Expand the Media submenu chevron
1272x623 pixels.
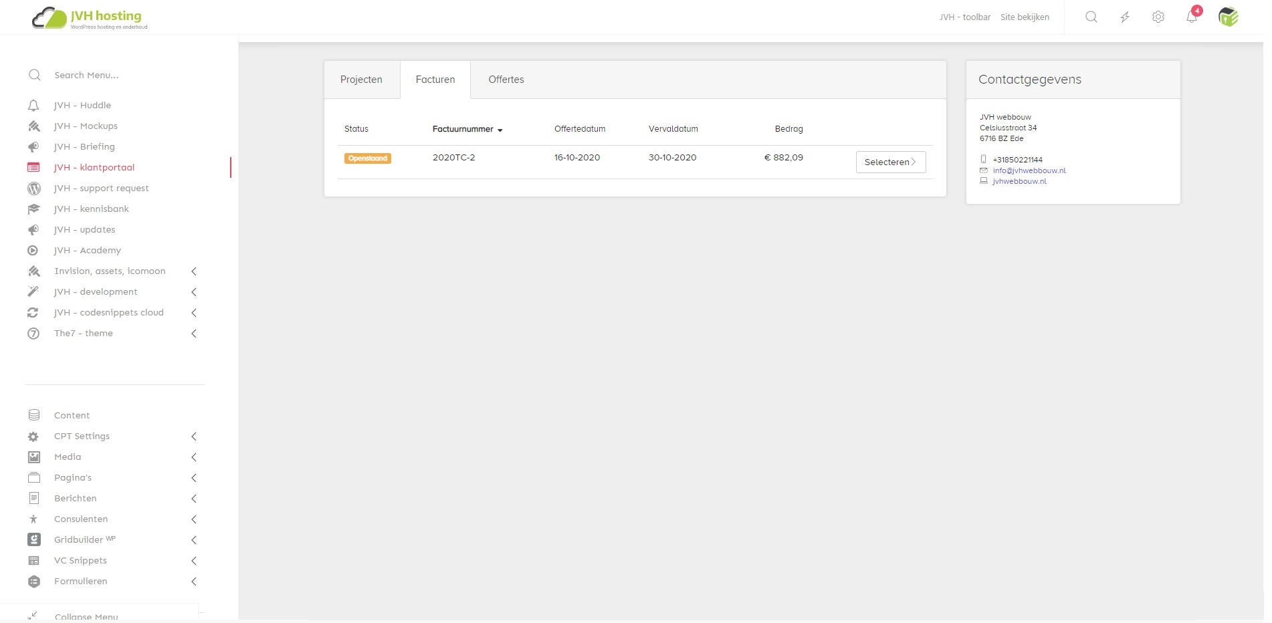pos(194,457)
